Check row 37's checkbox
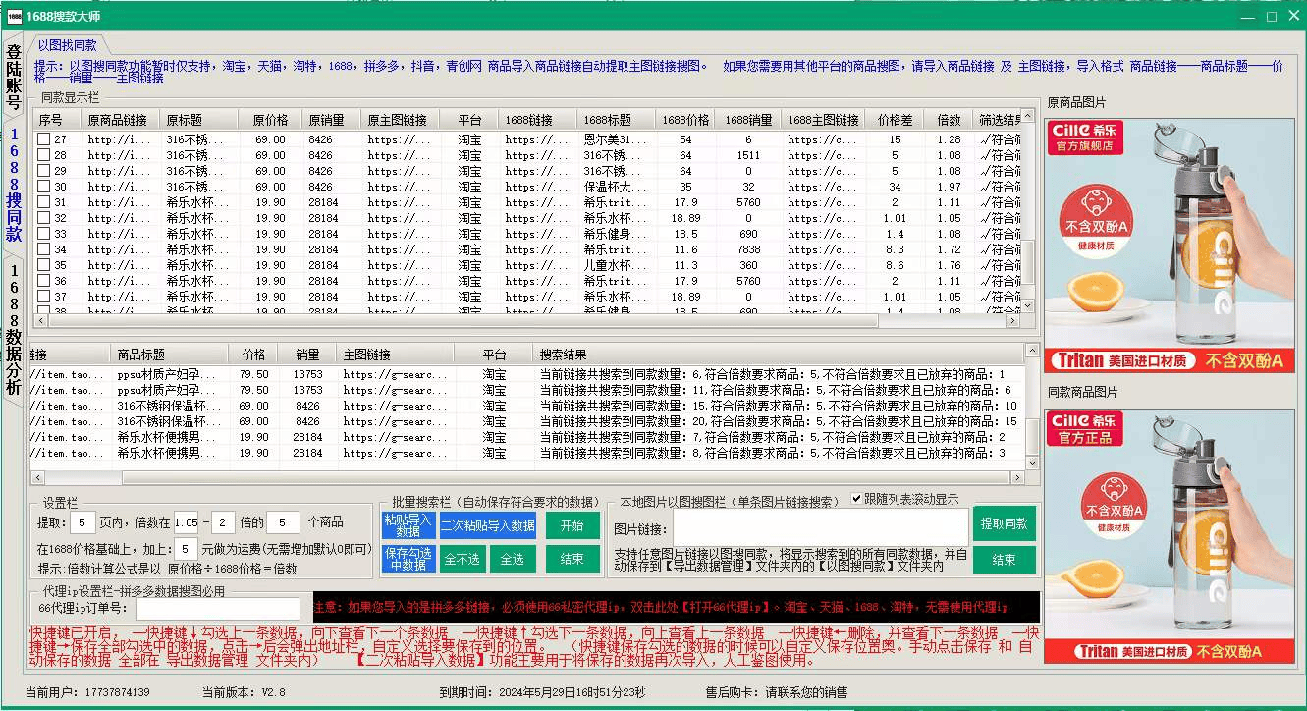The image size is (1307, 711). (x=43, y=297)
